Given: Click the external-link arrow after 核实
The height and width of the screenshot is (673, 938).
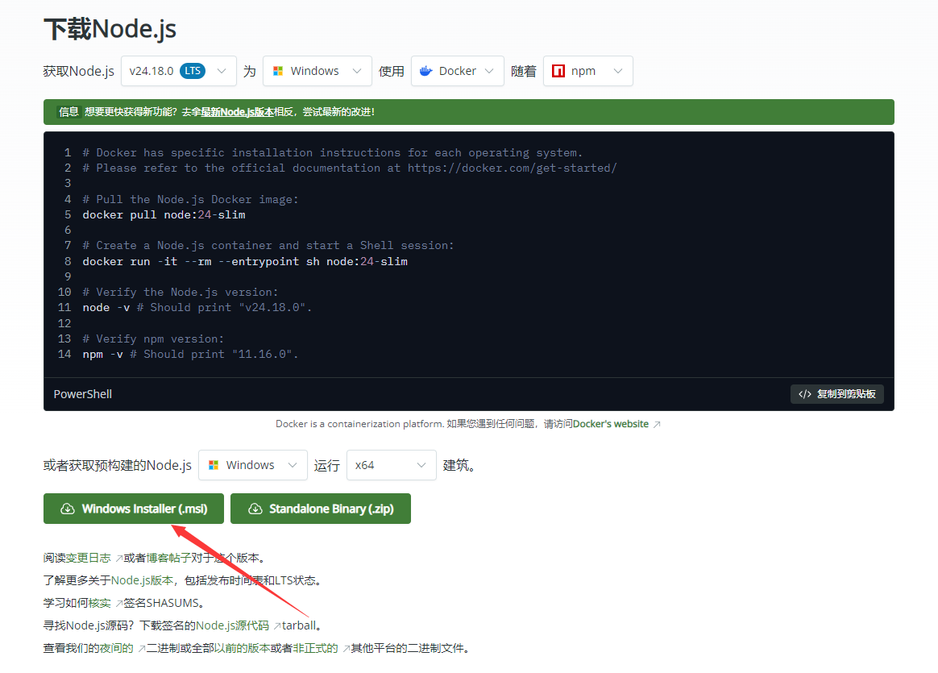Looking at the screenshot, I should point(118,604).
